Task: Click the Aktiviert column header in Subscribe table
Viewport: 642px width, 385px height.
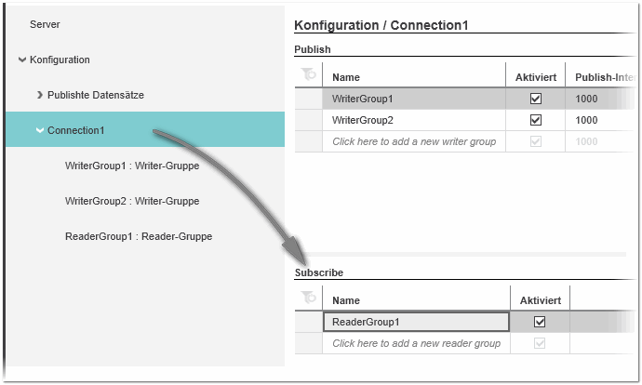Action: click(539, 300)
